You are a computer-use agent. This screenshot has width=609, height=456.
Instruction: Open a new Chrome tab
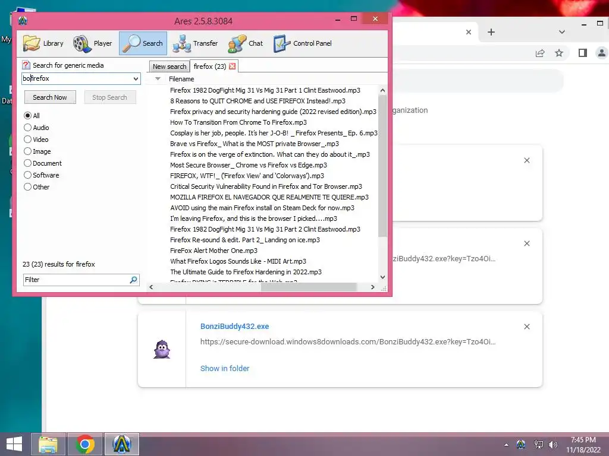point(491,32)
